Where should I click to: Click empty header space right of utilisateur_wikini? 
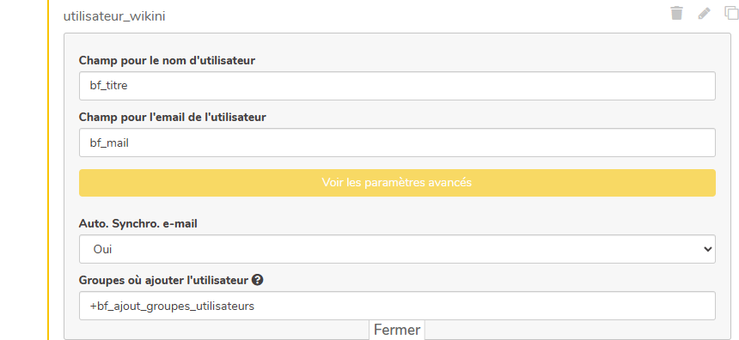point(415,16)
